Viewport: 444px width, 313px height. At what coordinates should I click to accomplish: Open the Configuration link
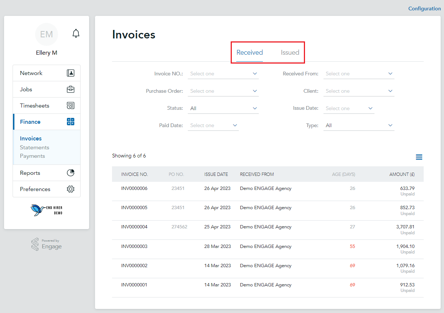point(424,8)
